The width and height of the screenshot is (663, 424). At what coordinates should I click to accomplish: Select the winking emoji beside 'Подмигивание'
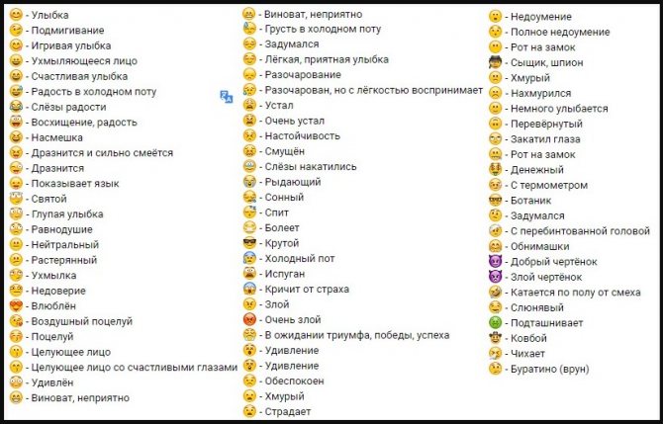pos(16,31)
